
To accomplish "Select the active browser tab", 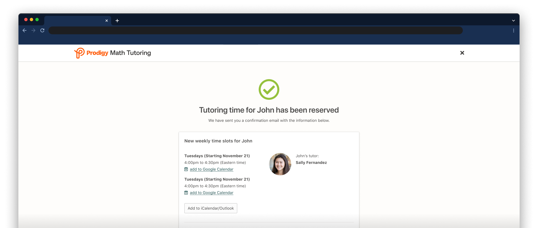I will pos(75,21).
